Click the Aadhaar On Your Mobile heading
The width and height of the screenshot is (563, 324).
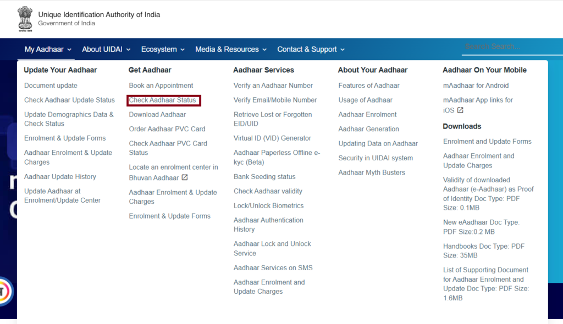(484, 70)
